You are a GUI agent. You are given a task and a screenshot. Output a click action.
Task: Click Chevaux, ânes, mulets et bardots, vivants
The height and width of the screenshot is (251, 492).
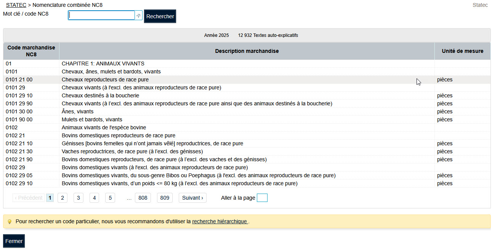click(x=111, y=71)
